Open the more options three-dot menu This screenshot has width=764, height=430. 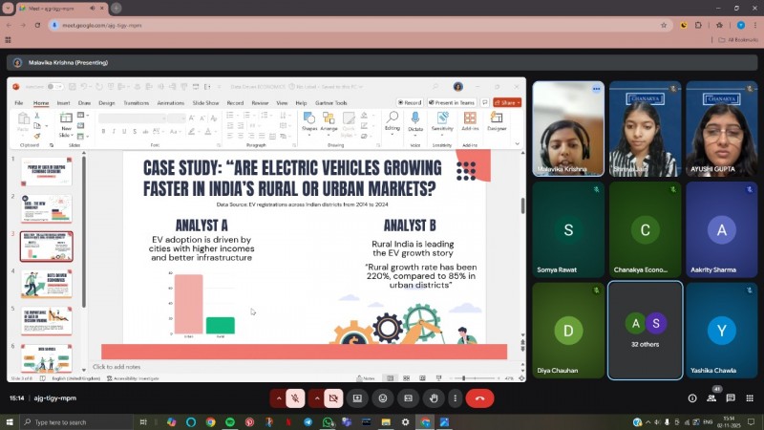click(x=455, y=398)
